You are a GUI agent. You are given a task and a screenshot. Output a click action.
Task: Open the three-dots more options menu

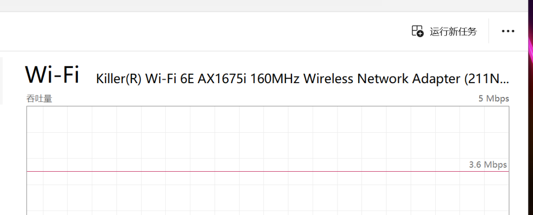click(508, 31)
